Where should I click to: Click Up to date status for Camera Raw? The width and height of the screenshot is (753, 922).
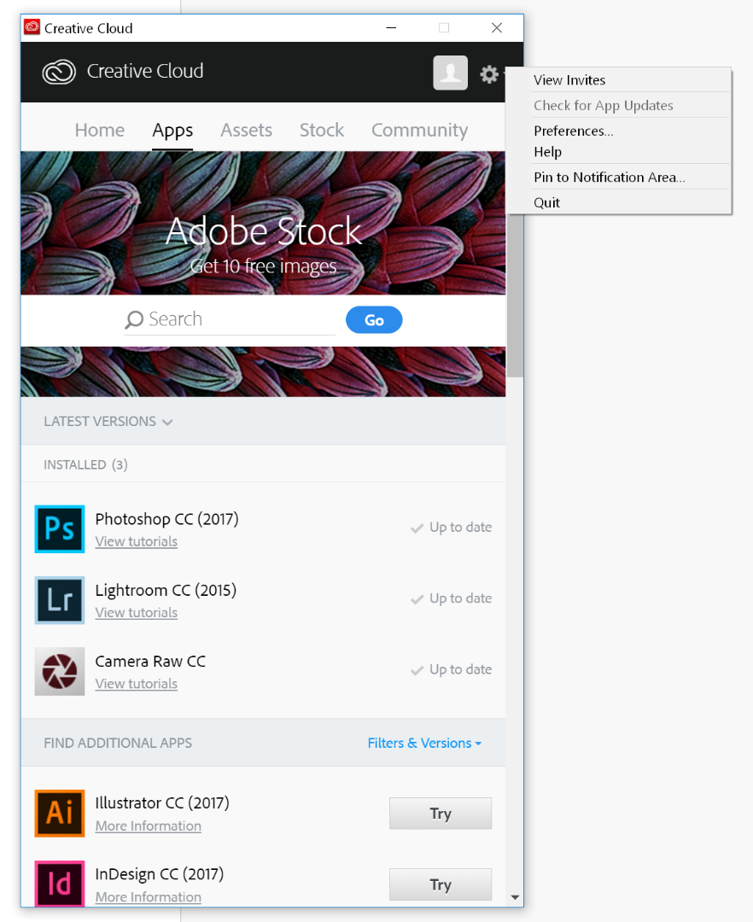pos(452,670)
